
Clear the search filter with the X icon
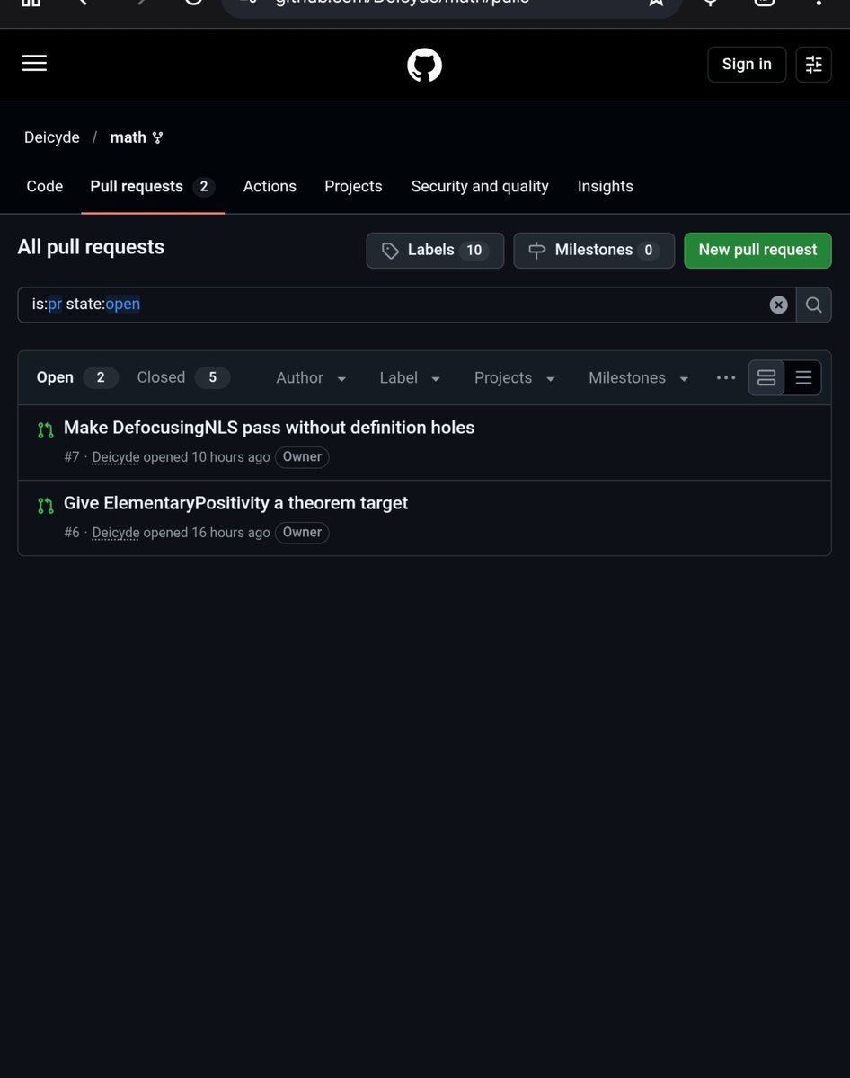778,305
